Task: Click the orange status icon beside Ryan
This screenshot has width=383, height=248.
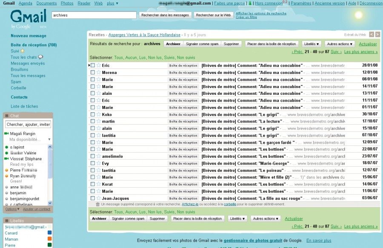Action: pyautogui.click(x=6, y=176)
